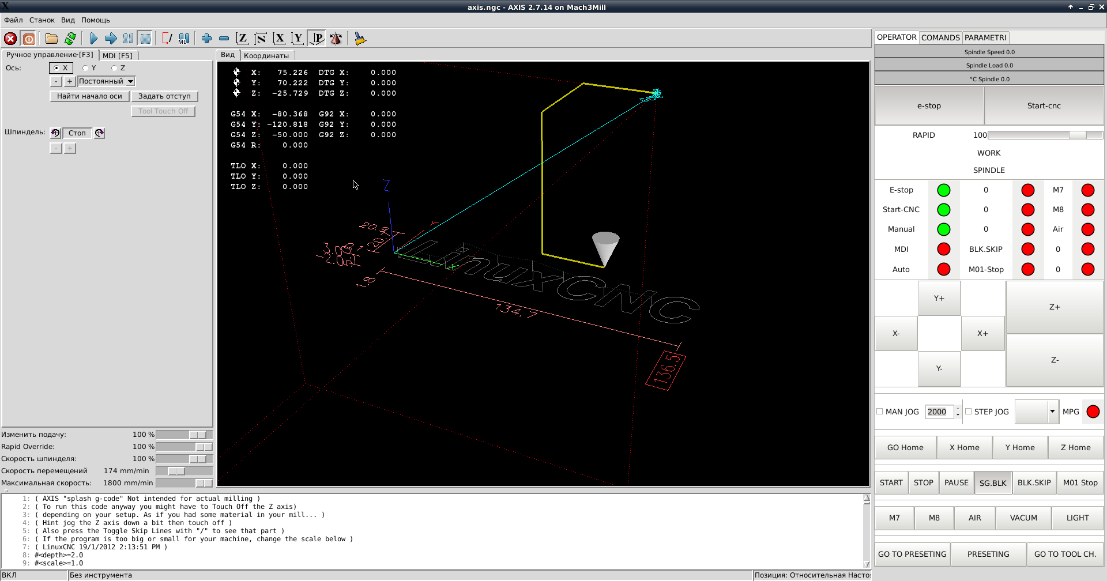The height and width of the screenshot is (581, 1107).
Task: Click the Start-cnc panel button
Action: point(1044,105)
